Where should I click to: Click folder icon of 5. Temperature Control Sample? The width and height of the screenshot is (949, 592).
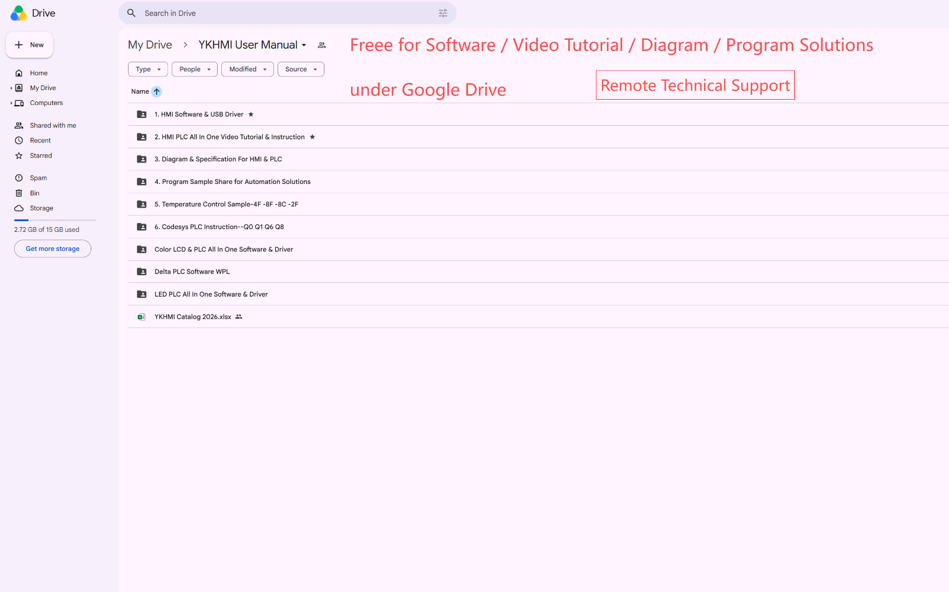[142, 205]
